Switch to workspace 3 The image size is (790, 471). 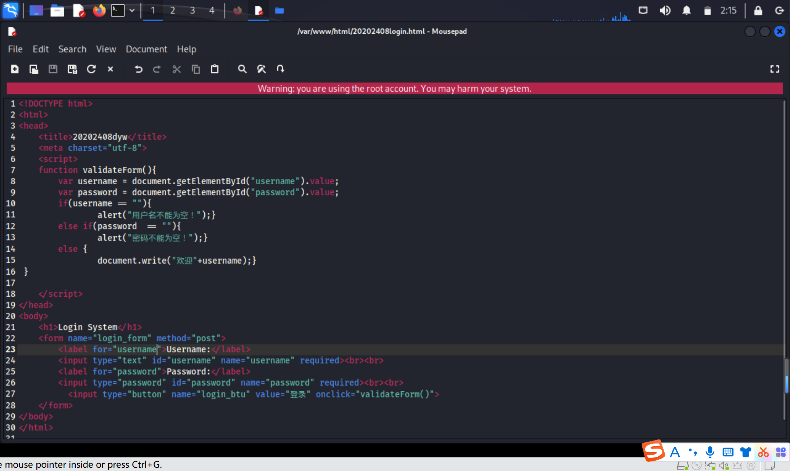tap(192, 10)
